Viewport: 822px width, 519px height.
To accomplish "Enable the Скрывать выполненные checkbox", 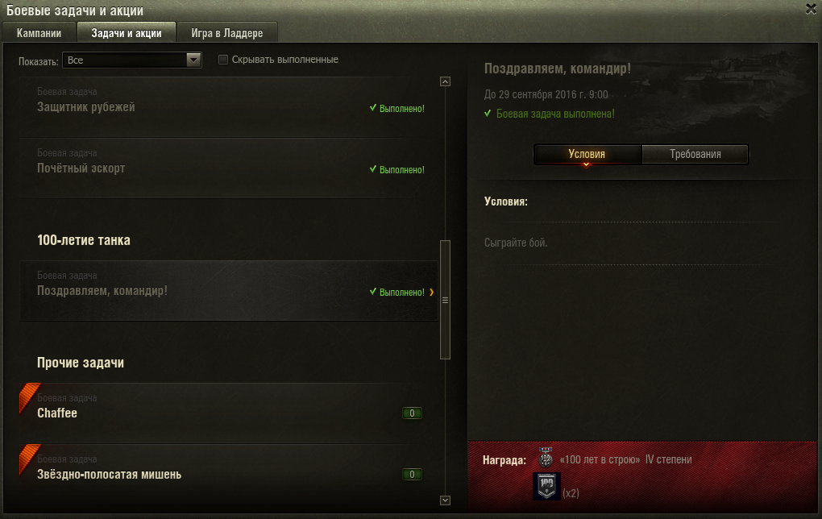I will 222,60.
